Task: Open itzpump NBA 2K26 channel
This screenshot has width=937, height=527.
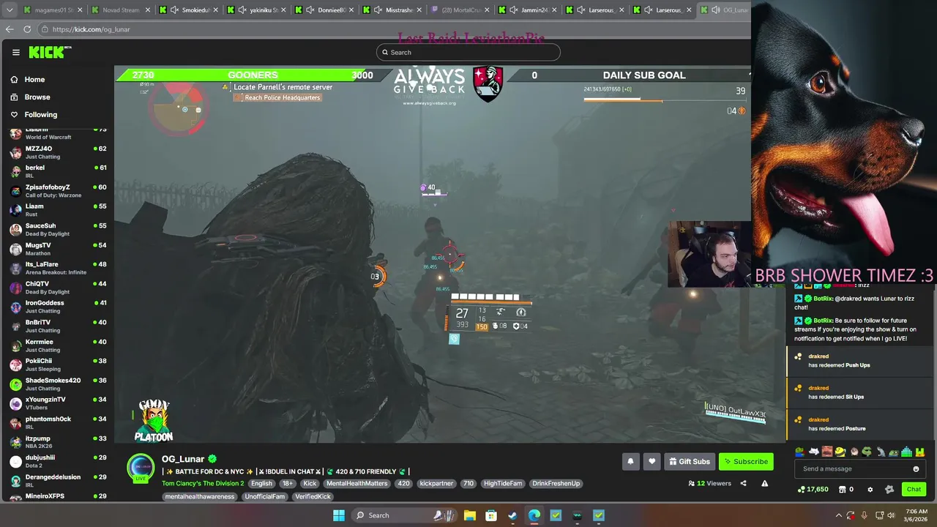Action: 57,442
